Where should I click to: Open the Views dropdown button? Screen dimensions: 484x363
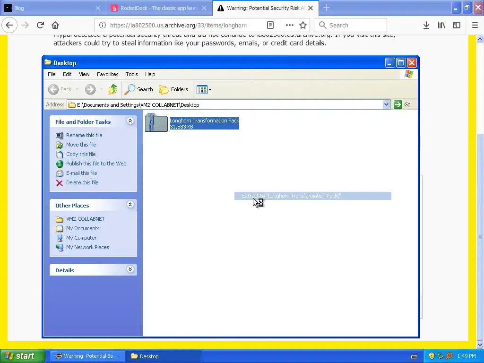pyautogui.click(x=204, y=89)
